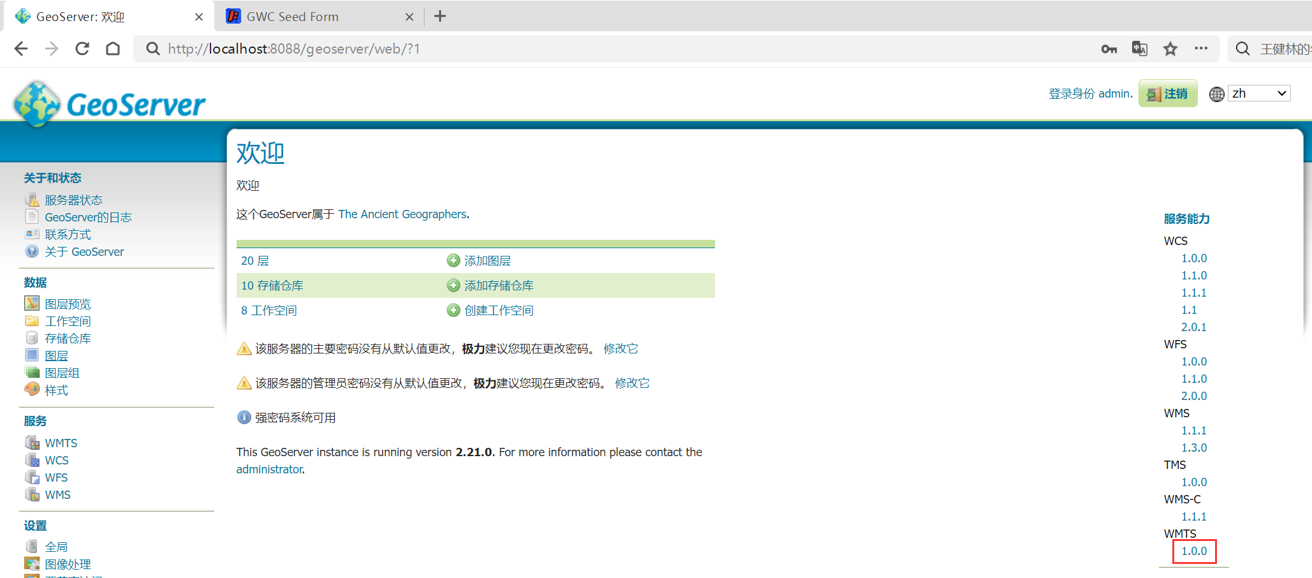Screen dimensions: 1312x578
Task: Open the 添加存储仓库 (add store) link
Action: click(499, 285)
